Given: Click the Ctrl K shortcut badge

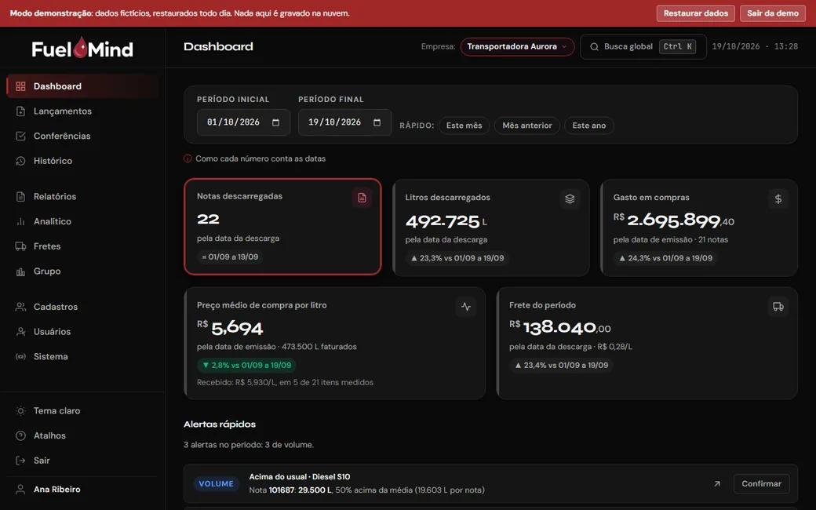Looking at the screenshot, I should [678, 47].
